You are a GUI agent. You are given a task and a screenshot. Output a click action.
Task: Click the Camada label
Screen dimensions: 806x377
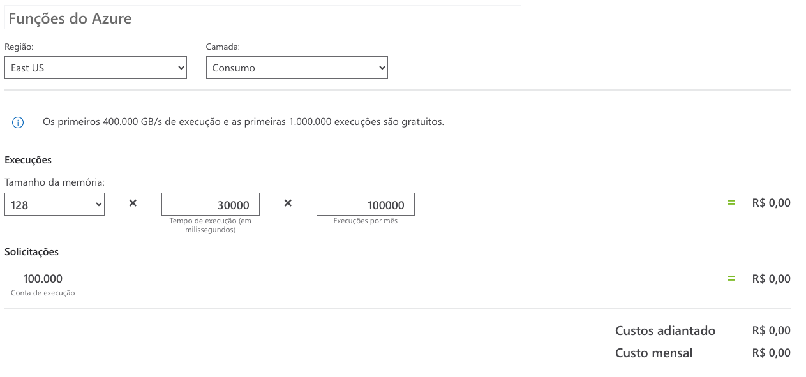[223, 47]
